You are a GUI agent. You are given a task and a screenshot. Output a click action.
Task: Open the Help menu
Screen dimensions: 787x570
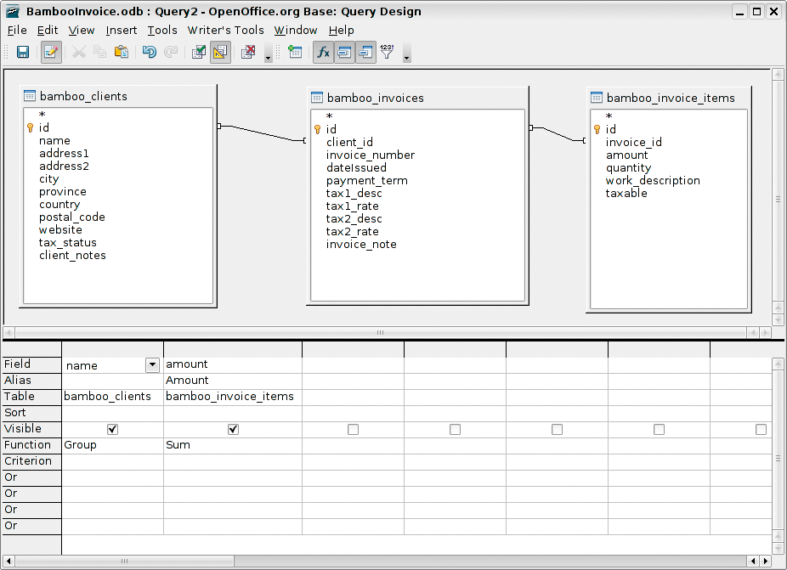[342, 30]
